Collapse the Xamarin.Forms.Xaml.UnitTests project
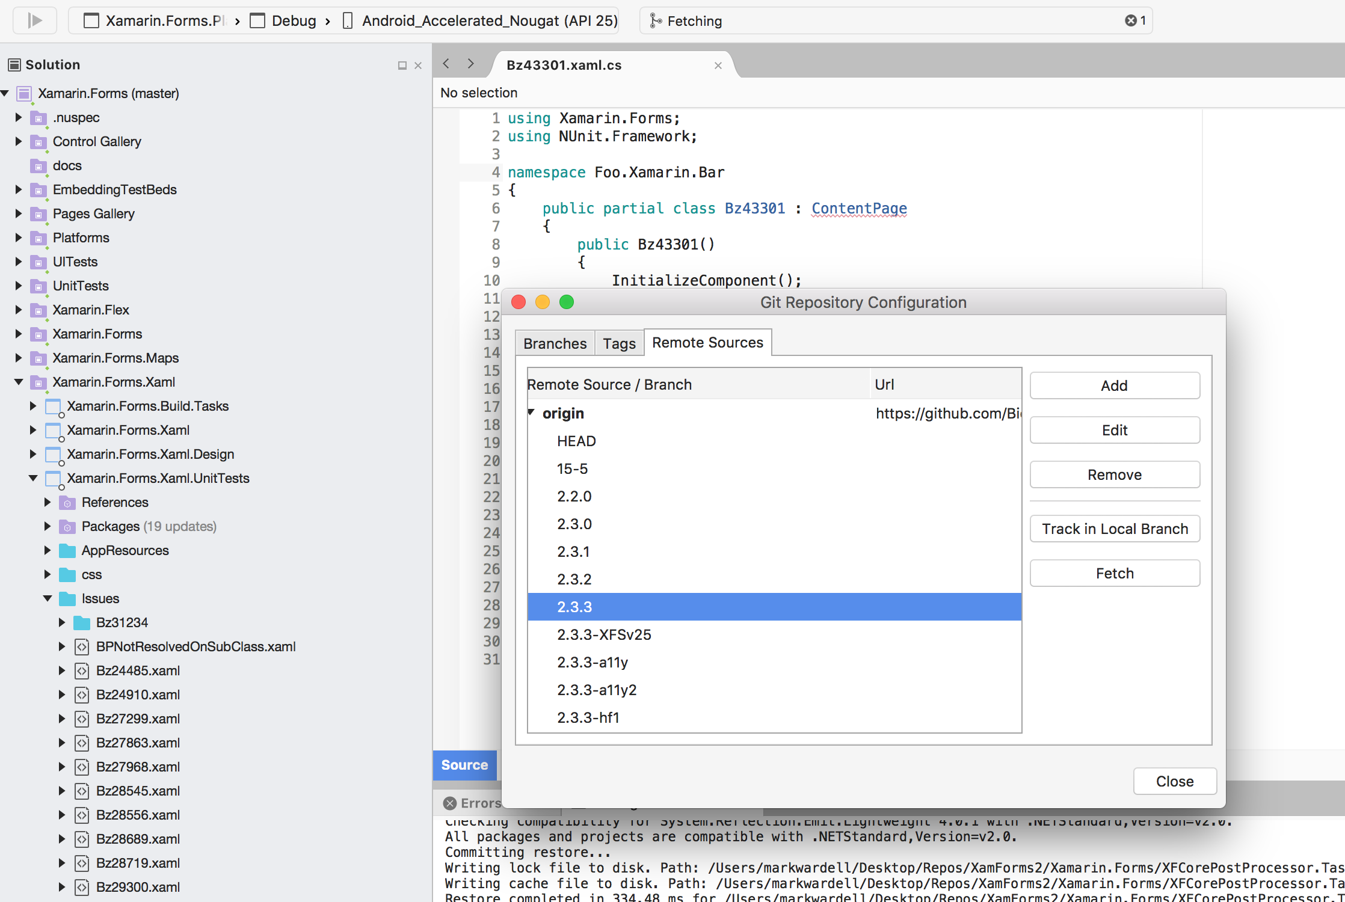This screenshot has height=902, width=1345. 33,478
